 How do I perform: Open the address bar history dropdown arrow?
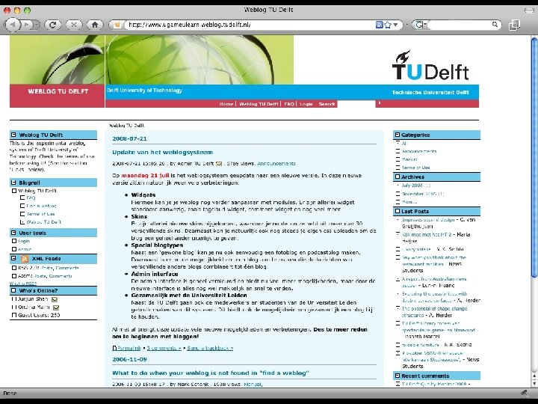pyautogui.click(x=395, y=25)
